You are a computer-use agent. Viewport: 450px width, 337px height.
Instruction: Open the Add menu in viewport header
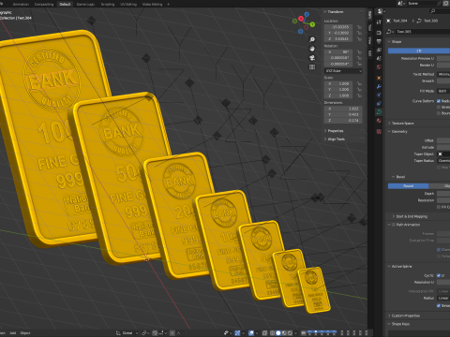click(13, 333)
